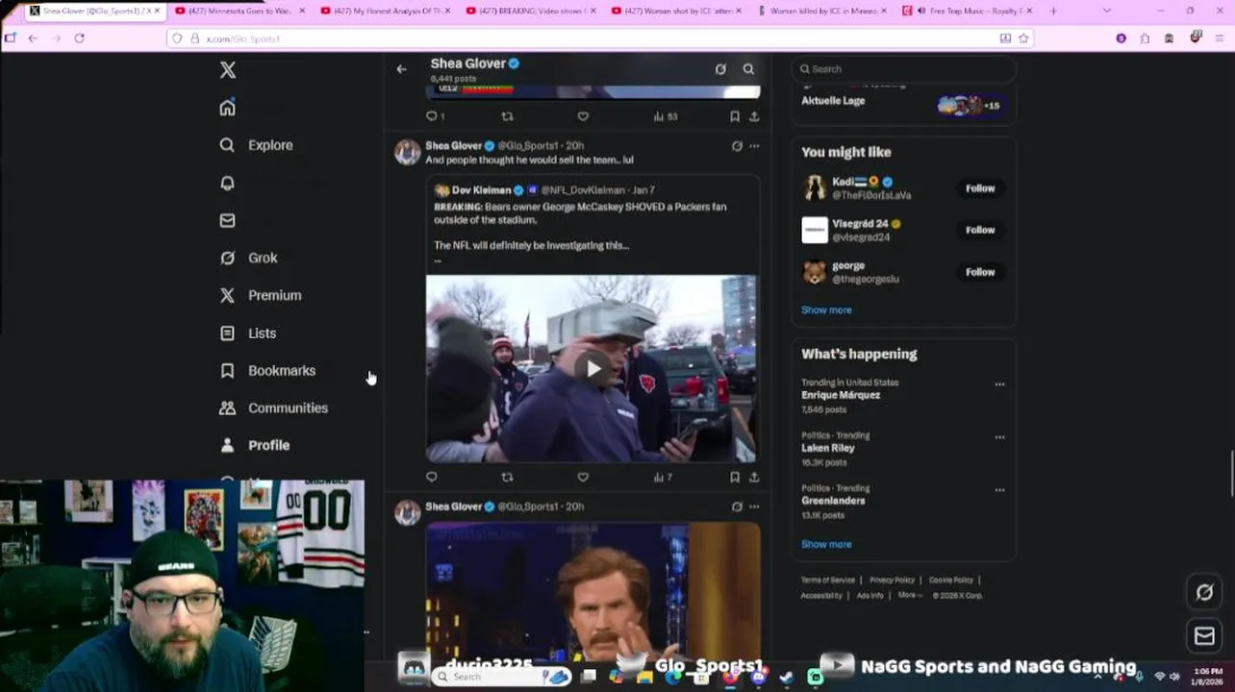Go back with profile header arrow

(401, 69)
